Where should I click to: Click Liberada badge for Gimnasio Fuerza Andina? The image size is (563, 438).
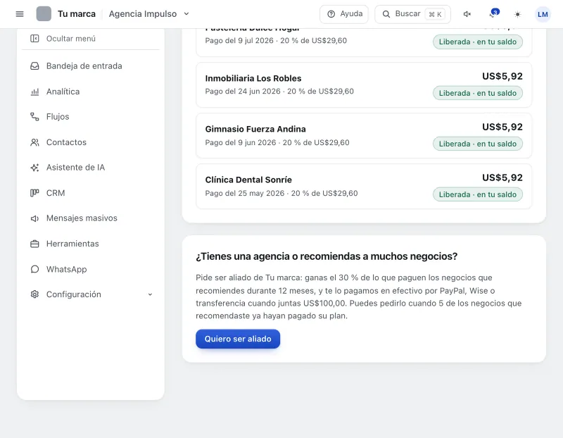point(478,144)
